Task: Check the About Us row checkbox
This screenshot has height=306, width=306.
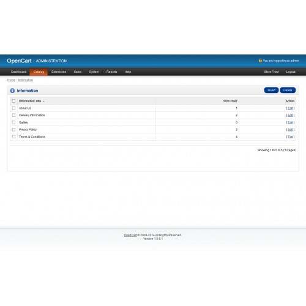Action: [13, 108]
